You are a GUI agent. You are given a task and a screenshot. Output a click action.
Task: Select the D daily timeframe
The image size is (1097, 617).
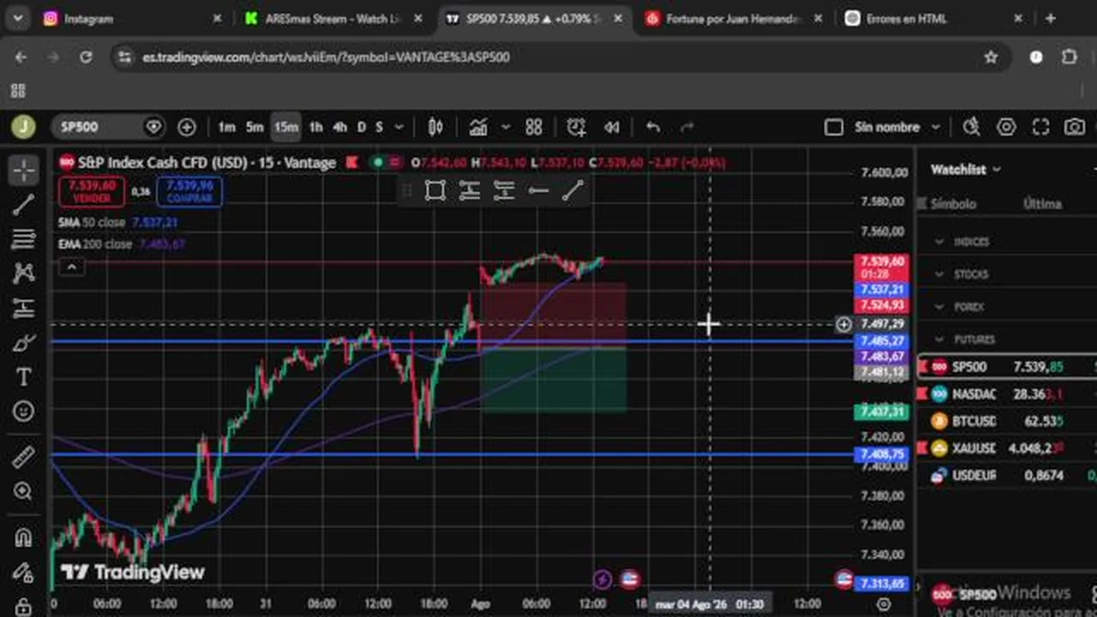pyautogui.click(x=361, y=127)
